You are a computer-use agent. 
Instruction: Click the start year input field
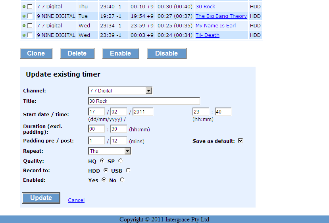142,112
